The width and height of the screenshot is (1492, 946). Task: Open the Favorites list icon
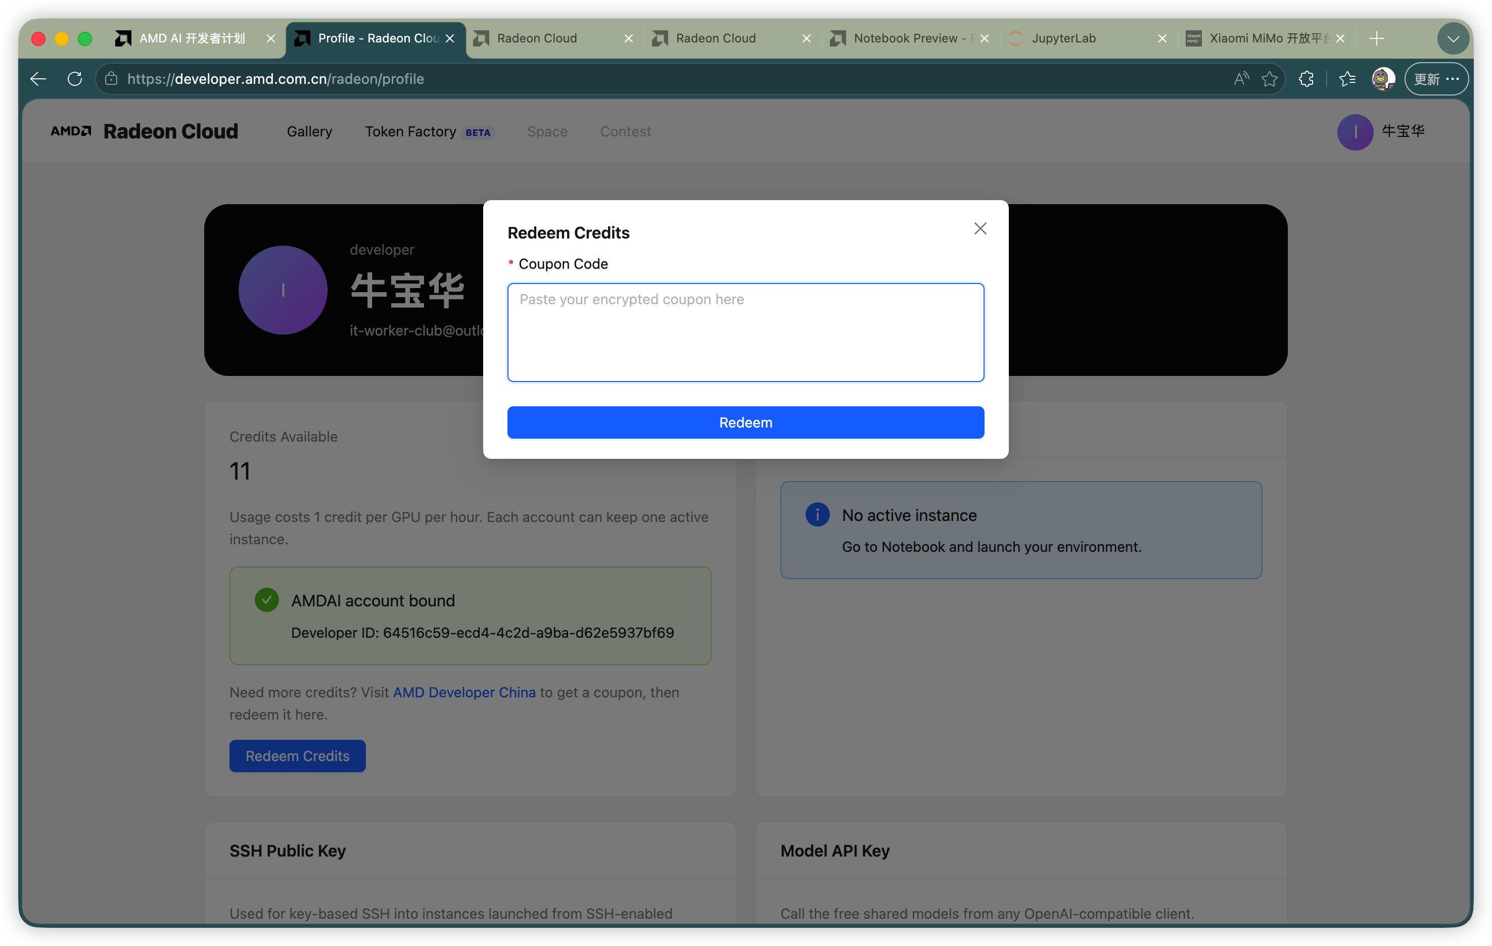(1347, 79)
